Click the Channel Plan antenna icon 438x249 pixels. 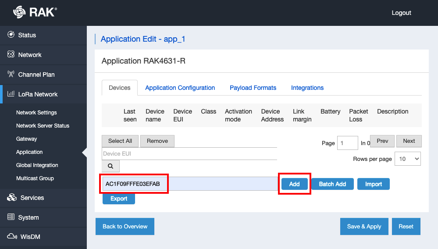(x=11, y=74)
